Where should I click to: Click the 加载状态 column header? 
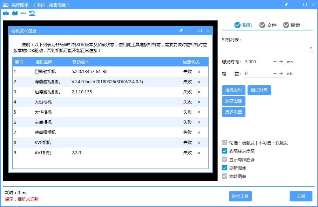point(191,62)
